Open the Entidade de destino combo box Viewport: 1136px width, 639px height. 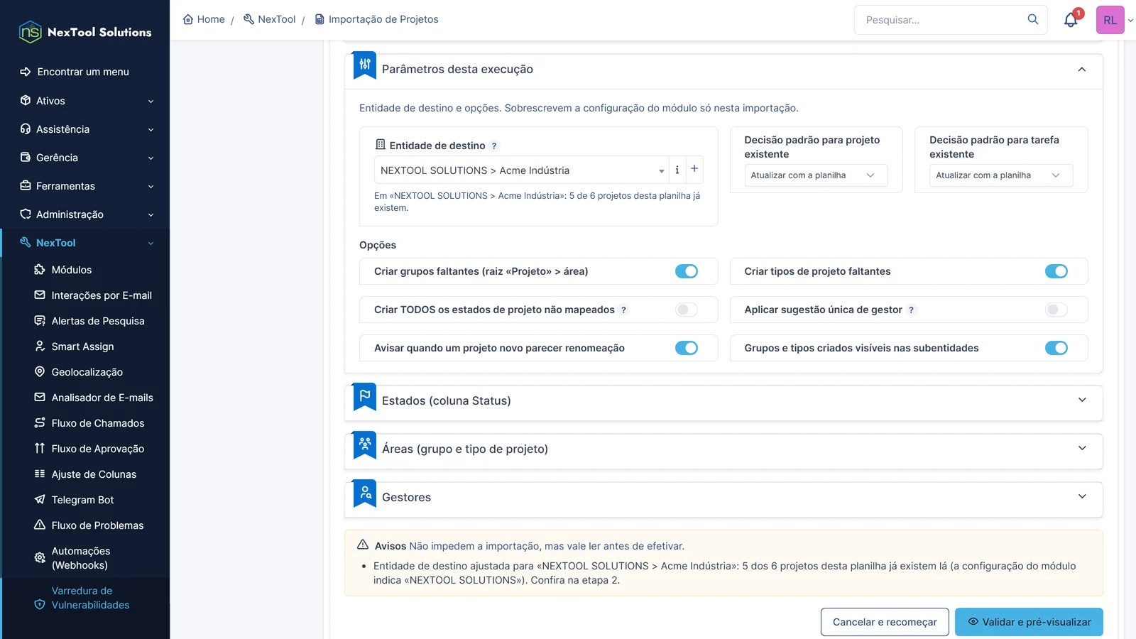[521, 170]
